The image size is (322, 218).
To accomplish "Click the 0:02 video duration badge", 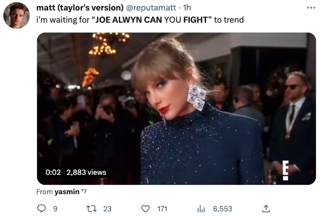I will pyautogui.click(x=53, y=172).
